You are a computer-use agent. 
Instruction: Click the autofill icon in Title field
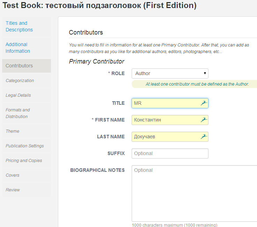pyautogui.click(x=204, y=103)
